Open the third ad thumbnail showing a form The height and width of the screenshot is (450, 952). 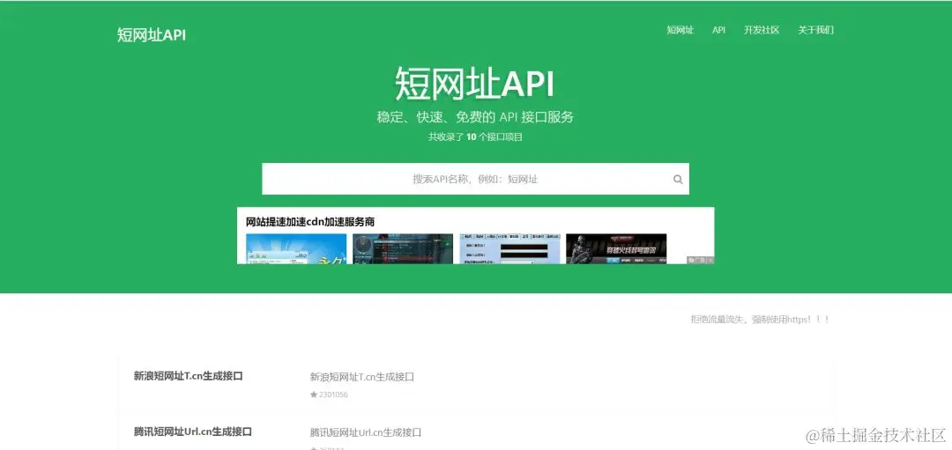pyautogui.click(x=510, y=248)
